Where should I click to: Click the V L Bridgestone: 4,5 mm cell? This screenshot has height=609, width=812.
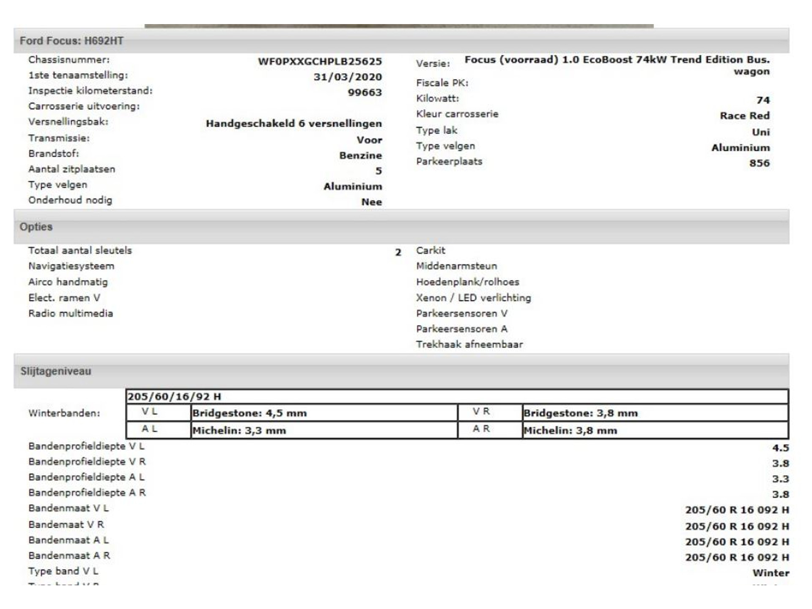324,413
